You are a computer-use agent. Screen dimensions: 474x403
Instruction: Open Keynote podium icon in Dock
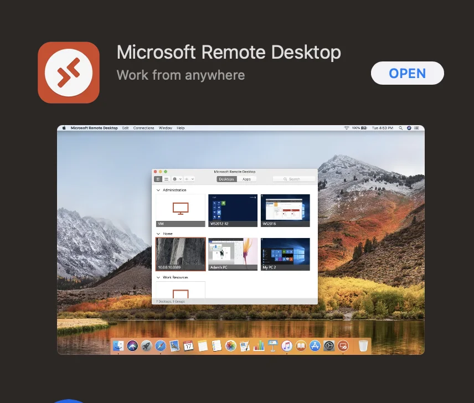[x=272, y=345]
